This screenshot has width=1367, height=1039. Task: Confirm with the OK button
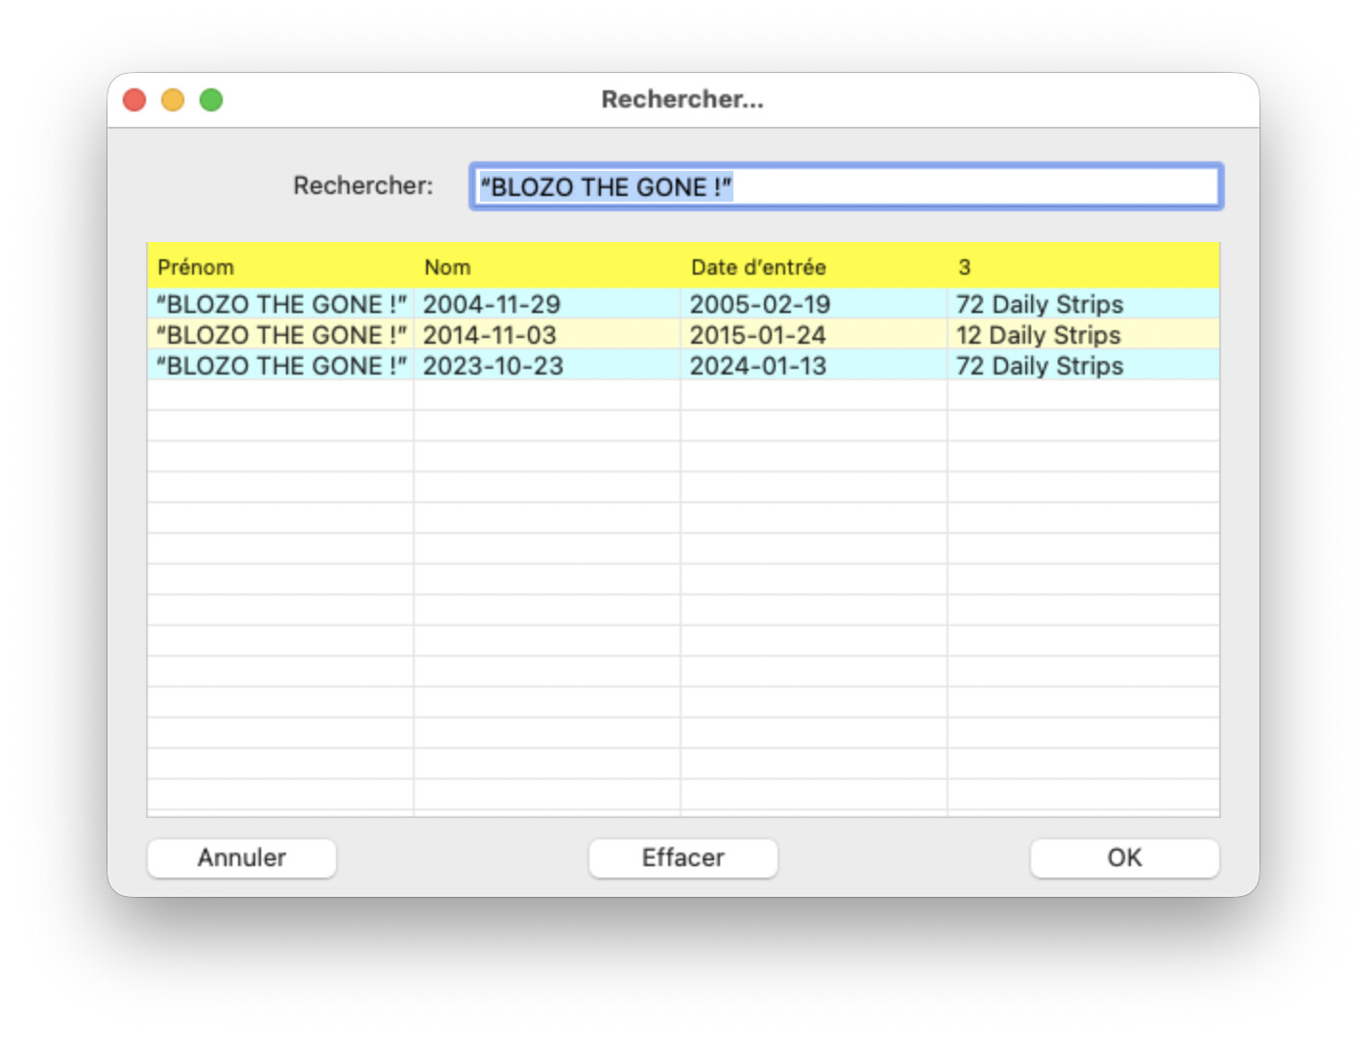tap(1124, 858)
